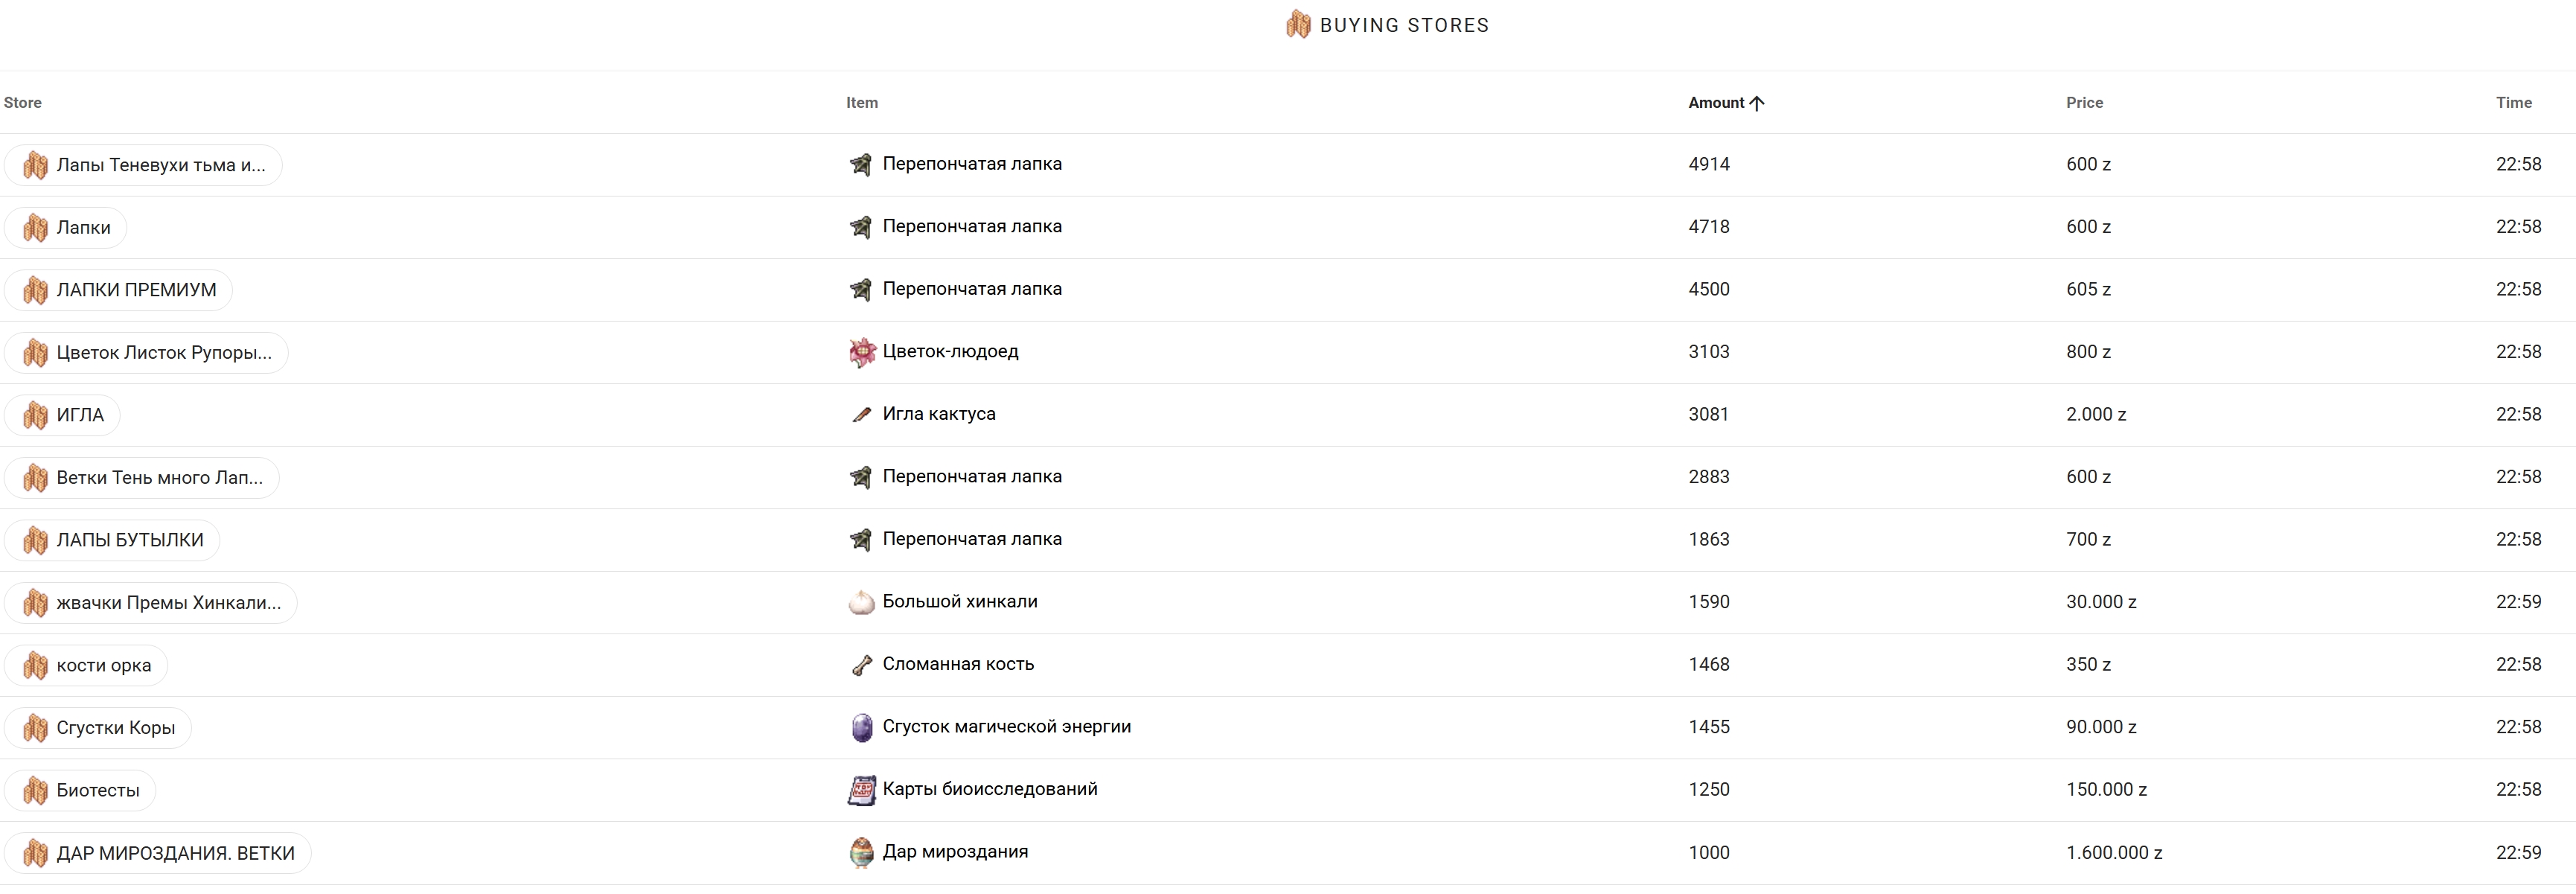Click the Цветок-людоед item name
Screen dimensions: 2576x894
950,352
